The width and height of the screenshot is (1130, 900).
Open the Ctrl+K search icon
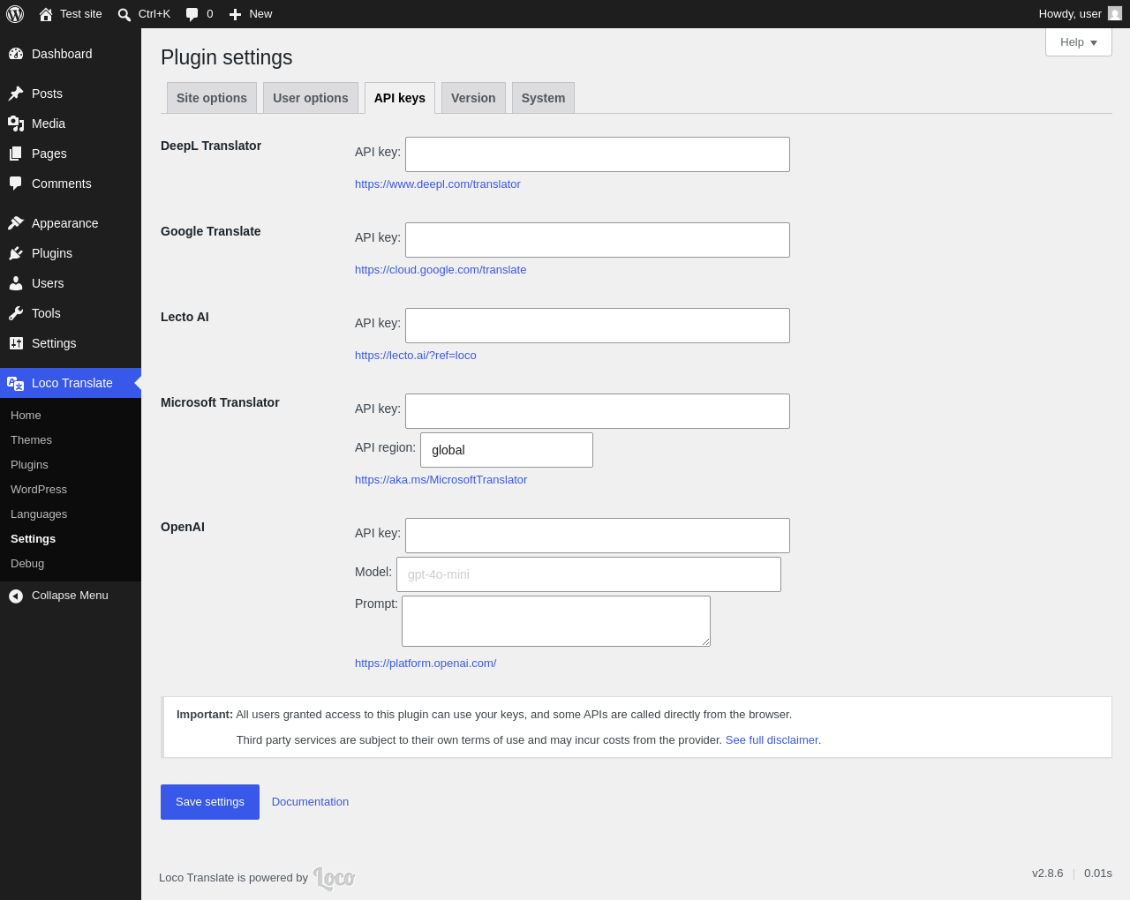point(124,14)
